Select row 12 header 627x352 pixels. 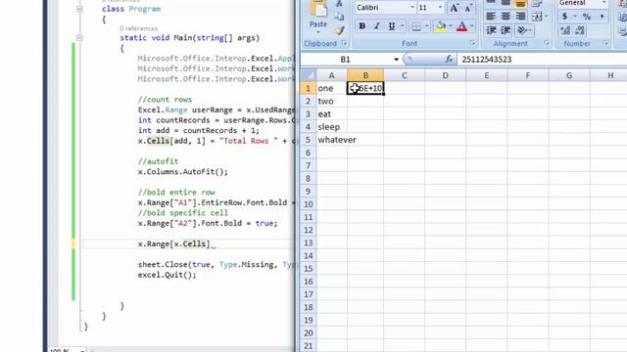tap(308, 230)
